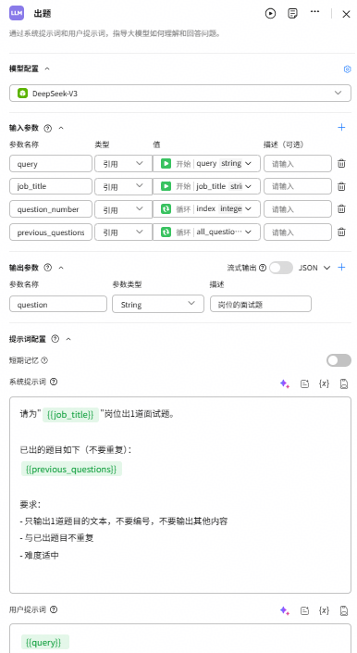357x653 pixels.
Task: Click {{query}} variable tag in user prompt
Action: 45,642
